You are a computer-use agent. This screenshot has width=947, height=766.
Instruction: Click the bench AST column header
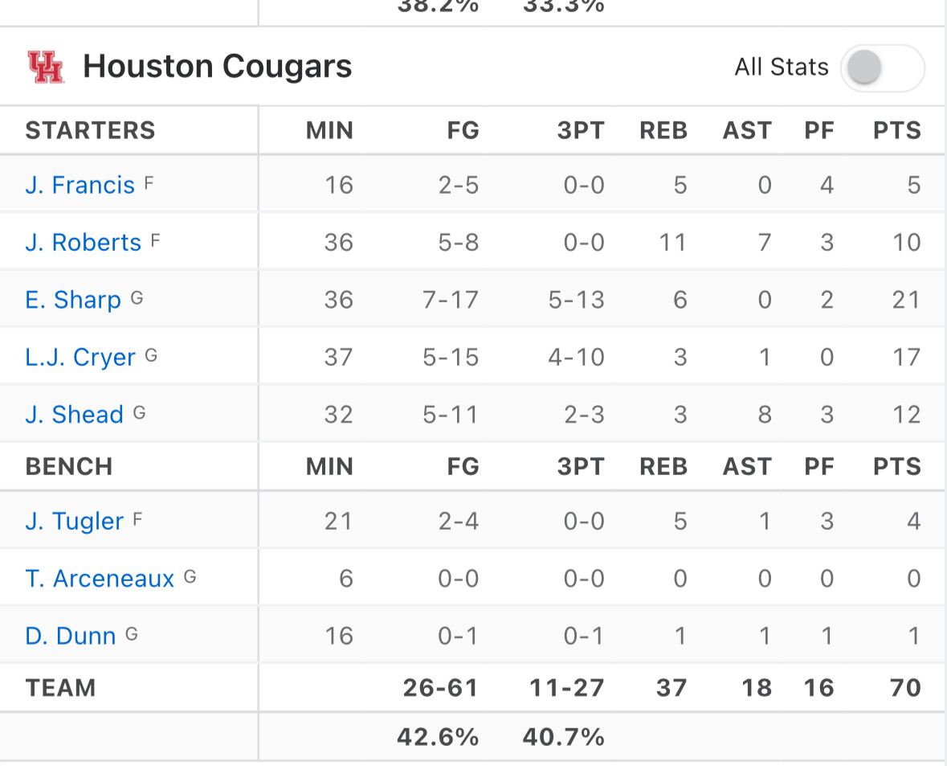748,467
